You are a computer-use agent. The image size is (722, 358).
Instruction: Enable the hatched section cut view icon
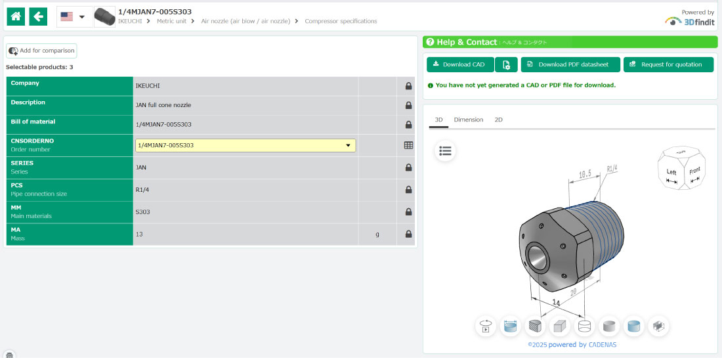(x=535, y=326)
